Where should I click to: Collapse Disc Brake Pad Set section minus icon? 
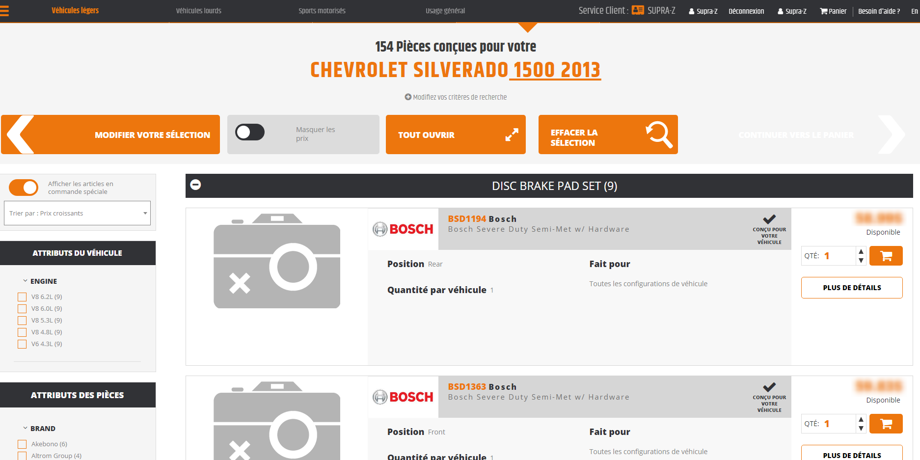[195, 185]
